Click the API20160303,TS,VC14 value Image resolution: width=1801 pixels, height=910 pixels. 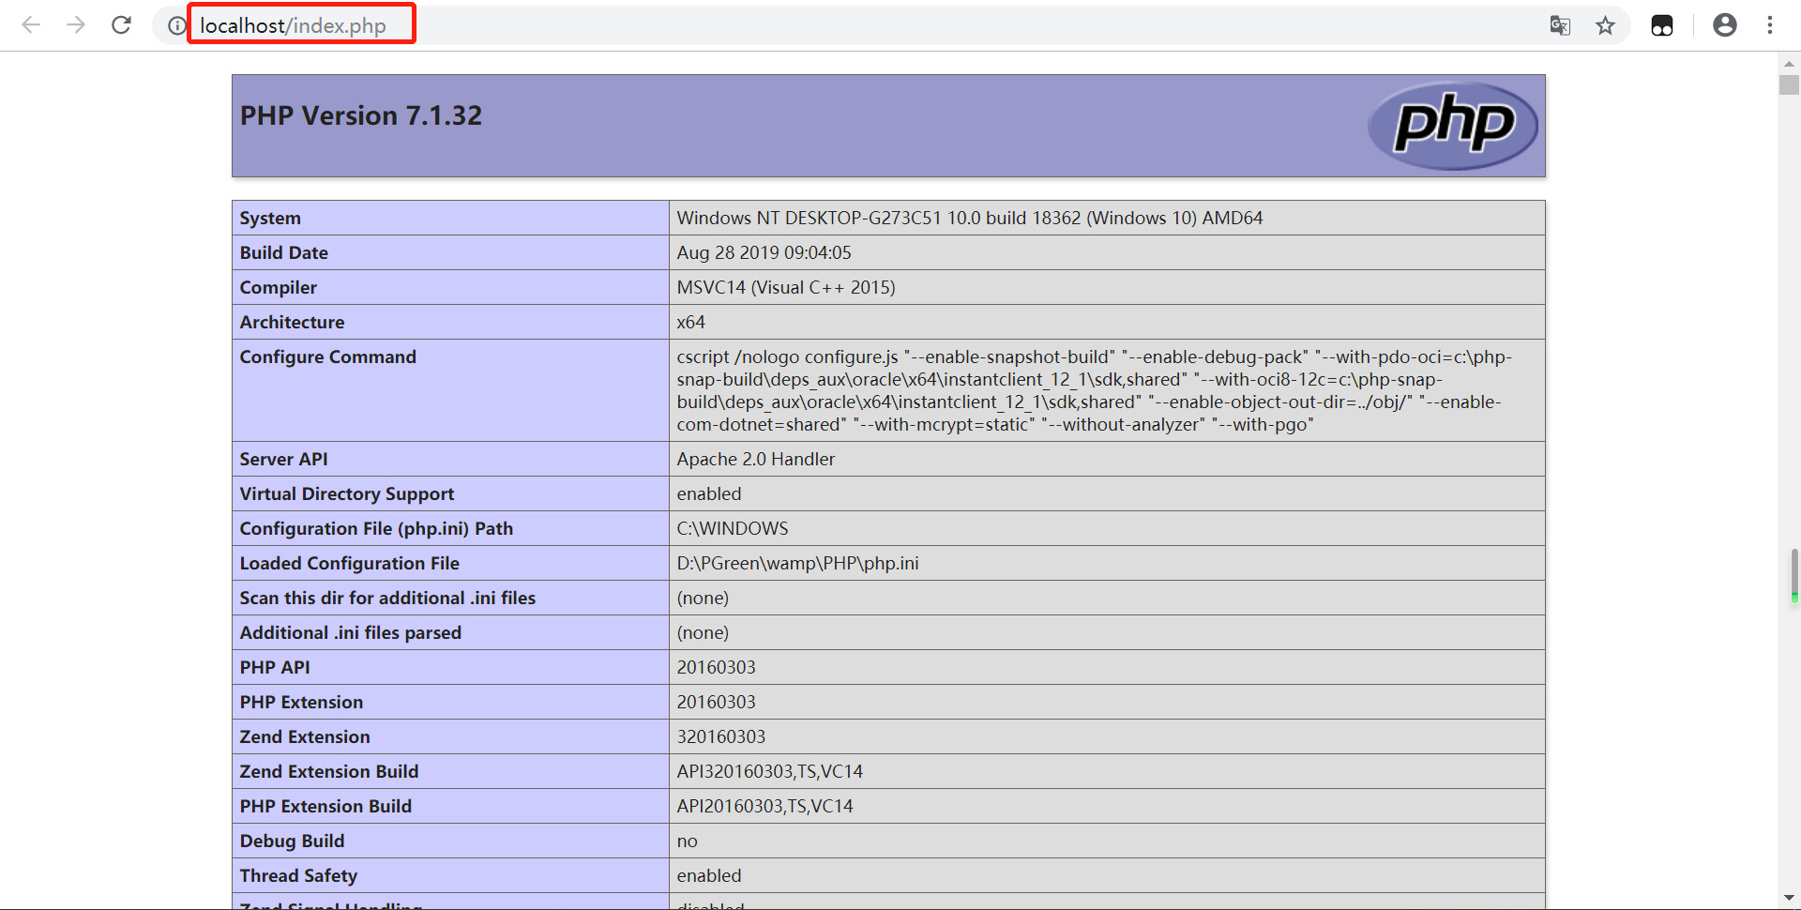(x=764, y=806)
